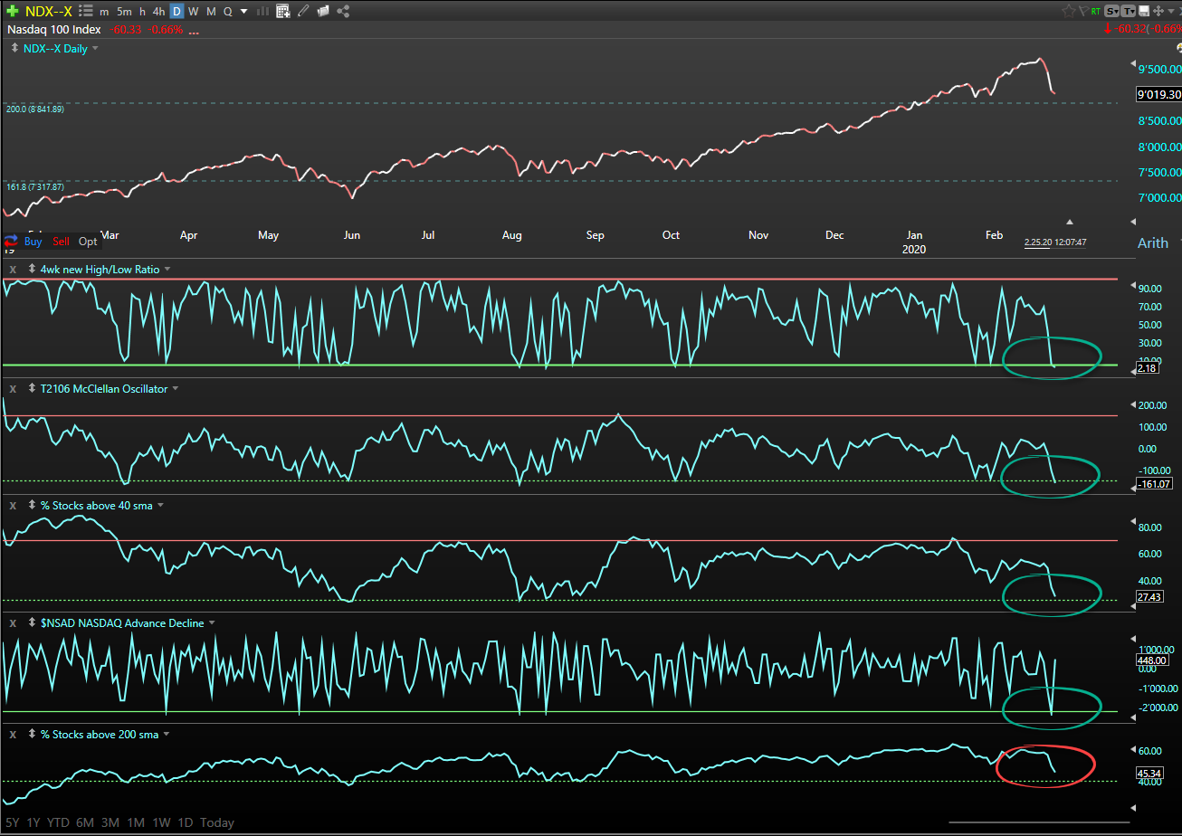Click the Buy button
This screenshot has height=836, width=1182.
[33, 242]
